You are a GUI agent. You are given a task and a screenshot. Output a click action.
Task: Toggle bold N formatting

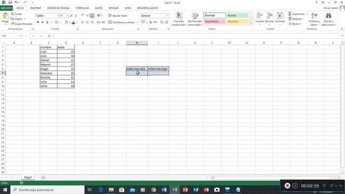tap(38, 22)
